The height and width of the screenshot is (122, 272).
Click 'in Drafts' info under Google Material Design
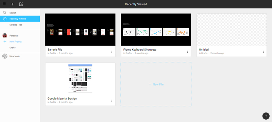(x=52, y=102)
